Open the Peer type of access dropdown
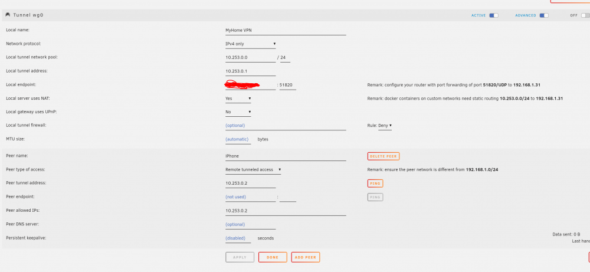This screenshot has height=272, width=590. point(253,170)
